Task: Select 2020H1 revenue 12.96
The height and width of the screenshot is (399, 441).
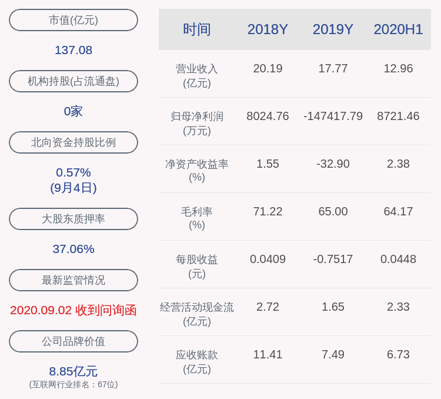Action: [x=398, y=68]
